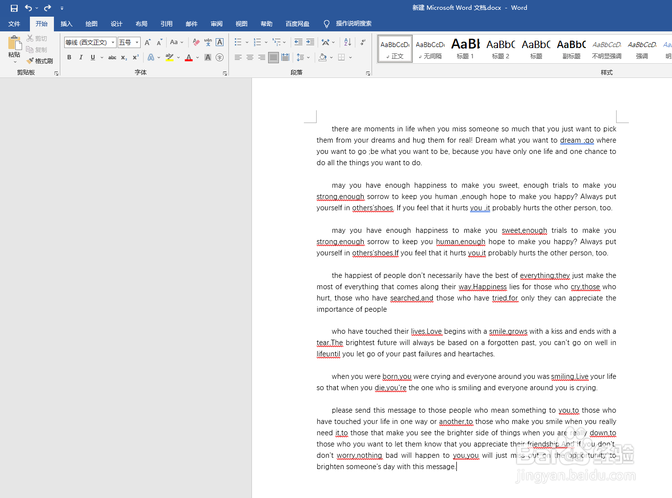Click the Align Left icon
This screenshot has width=672, height=498.
pyautogui.click(x=238, y=57)
